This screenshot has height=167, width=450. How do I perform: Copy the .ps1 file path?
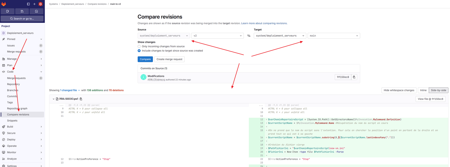(x=81, y=99)
